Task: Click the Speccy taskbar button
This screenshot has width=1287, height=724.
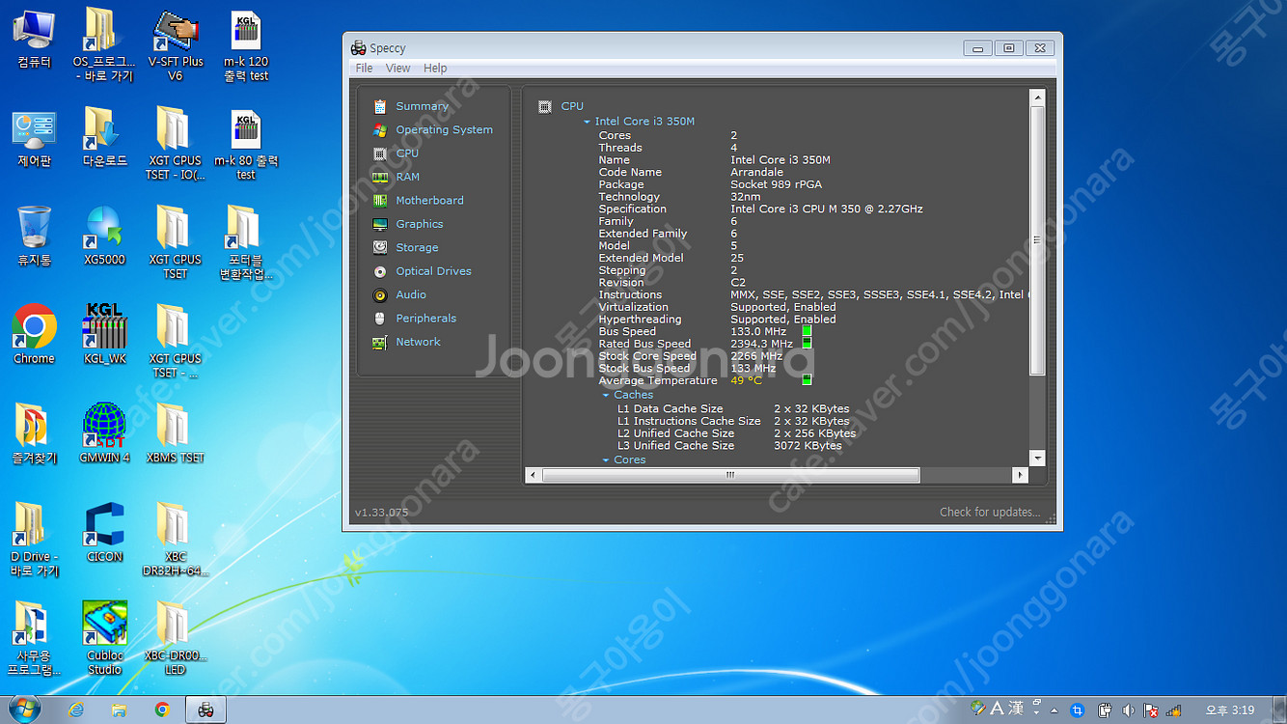Action: tap(205, 710)
